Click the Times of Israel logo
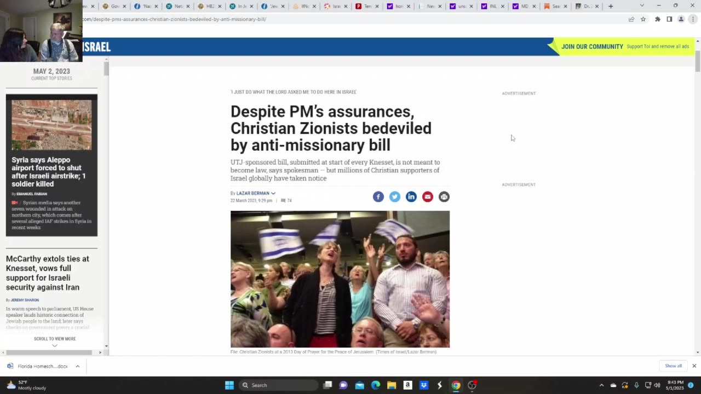Viewport: 701px width, 394px height. [96, 47]
